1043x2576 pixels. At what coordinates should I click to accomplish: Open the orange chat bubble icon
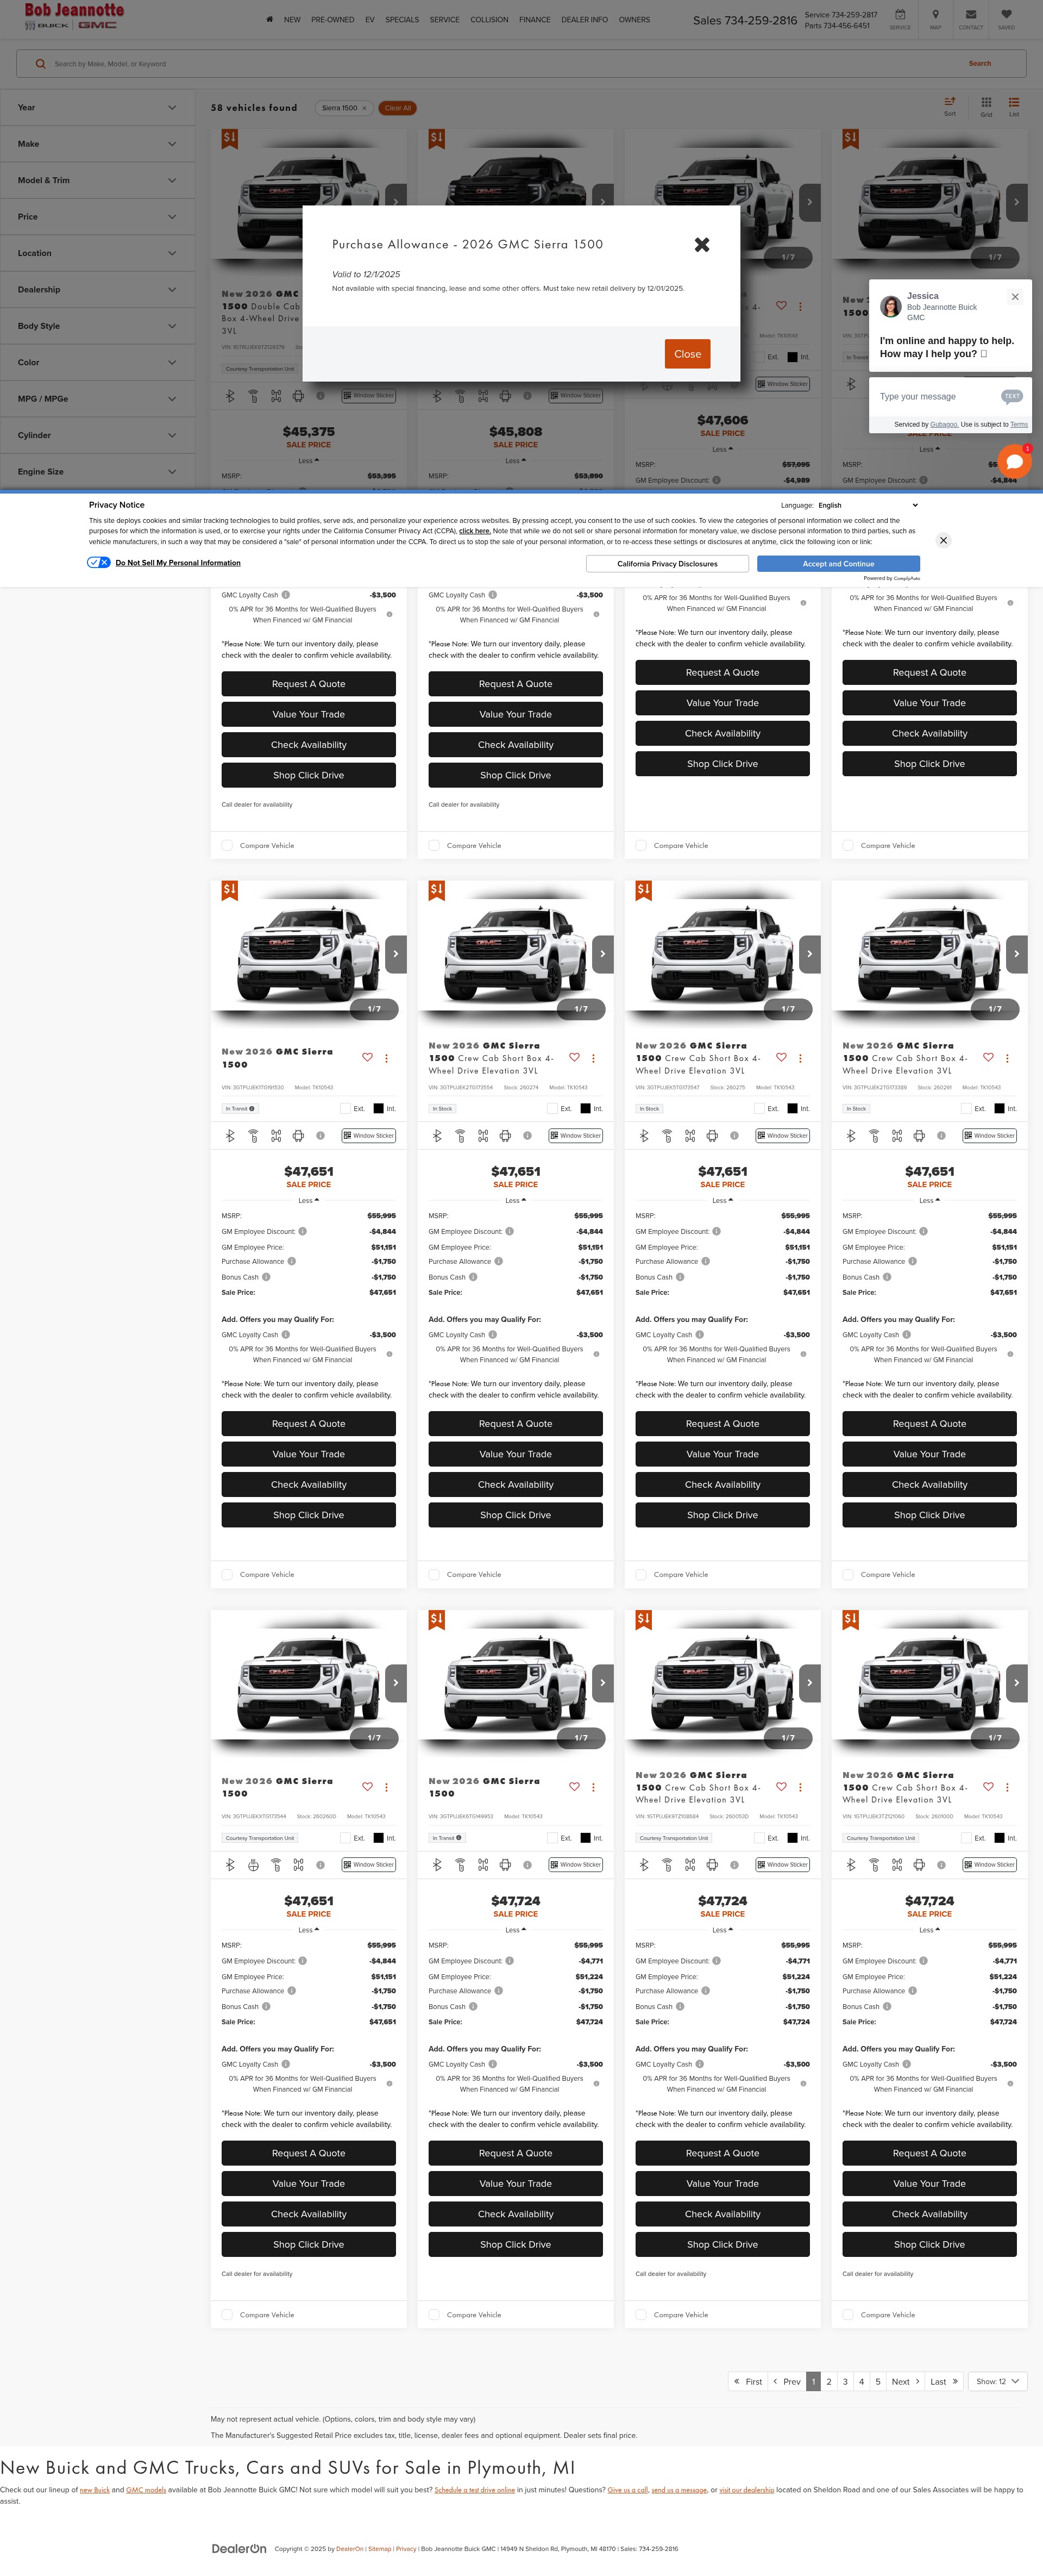tap(1014, 461)
